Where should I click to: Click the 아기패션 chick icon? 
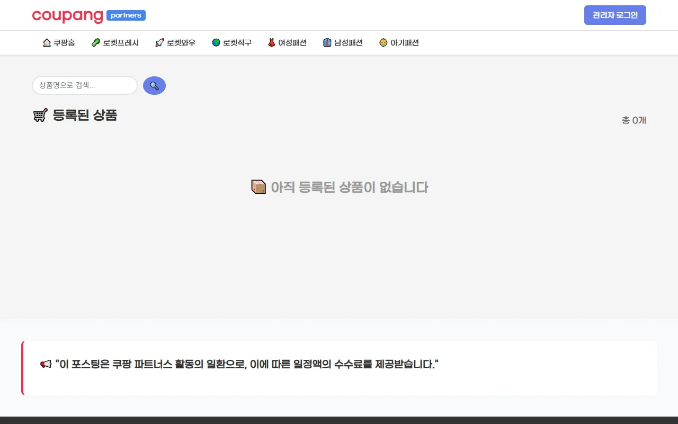click(383, 42)
